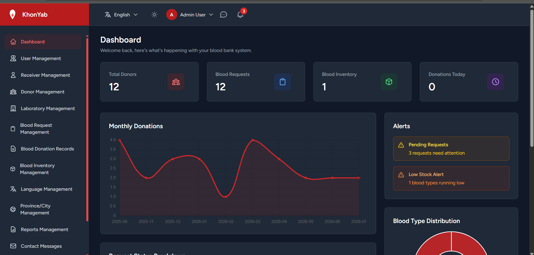Click the Blood Type Distribution donut chart
The image size is (534, 255).
(x=451, y=243)
